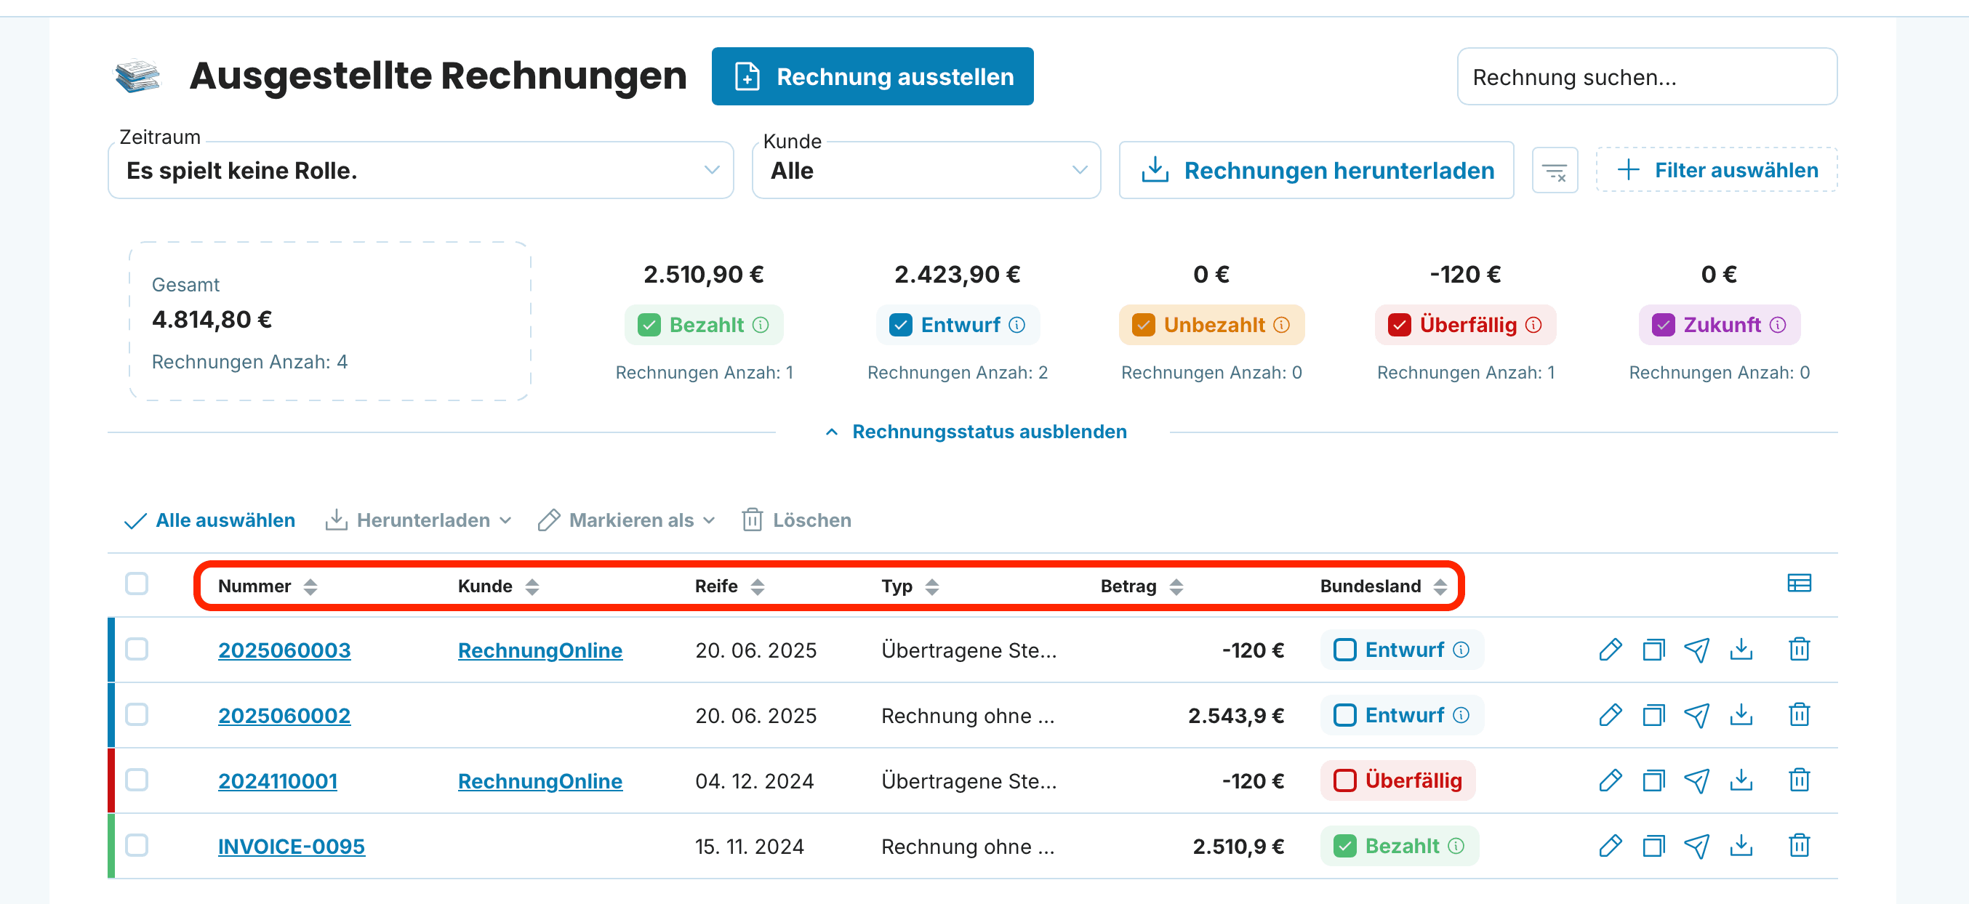Image resolution: width=1969 pixels, height=904 pixels.
Task: Open the table column layout icon
Action: tap(1800, 584)
